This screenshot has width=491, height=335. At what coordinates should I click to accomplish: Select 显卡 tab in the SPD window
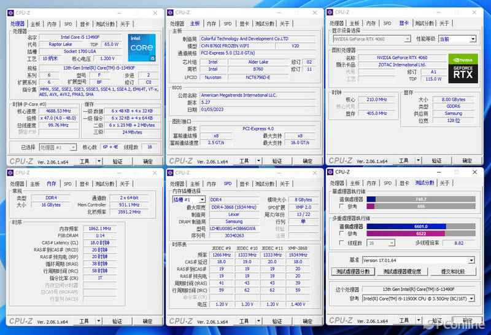[x=244, y=184]
